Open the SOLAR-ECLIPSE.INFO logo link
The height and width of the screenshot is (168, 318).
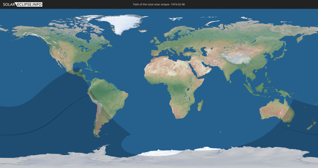coord(23,4)
